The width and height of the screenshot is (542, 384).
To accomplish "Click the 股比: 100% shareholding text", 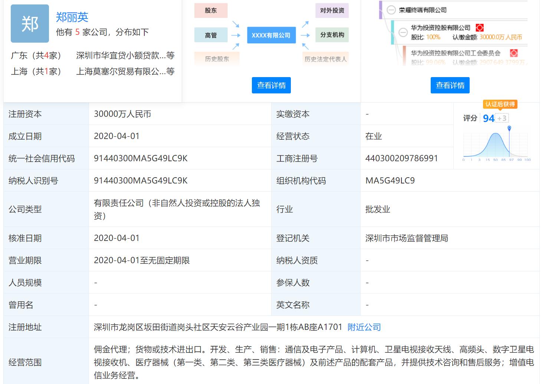I will [x=426, y=37].
